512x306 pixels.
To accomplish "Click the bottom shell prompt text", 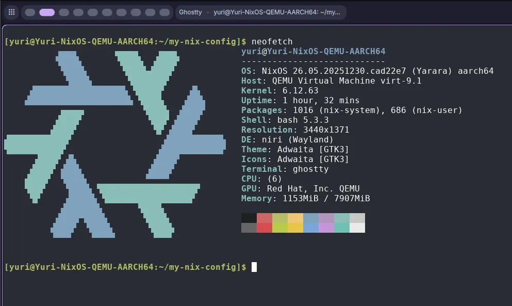I will tap(125, 267).
